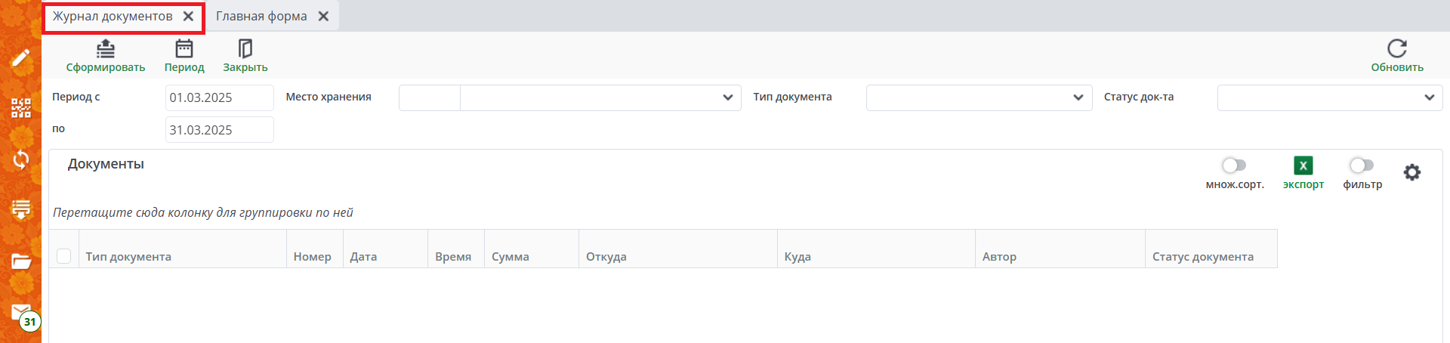Click the sync arrows sidebar icon
The height and width of the screenshot is (343, 1450).
(21, 159)
